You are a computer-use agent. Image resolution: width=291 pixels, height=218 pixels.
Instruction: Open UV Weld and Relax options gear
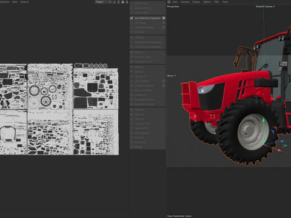(164, 27)
